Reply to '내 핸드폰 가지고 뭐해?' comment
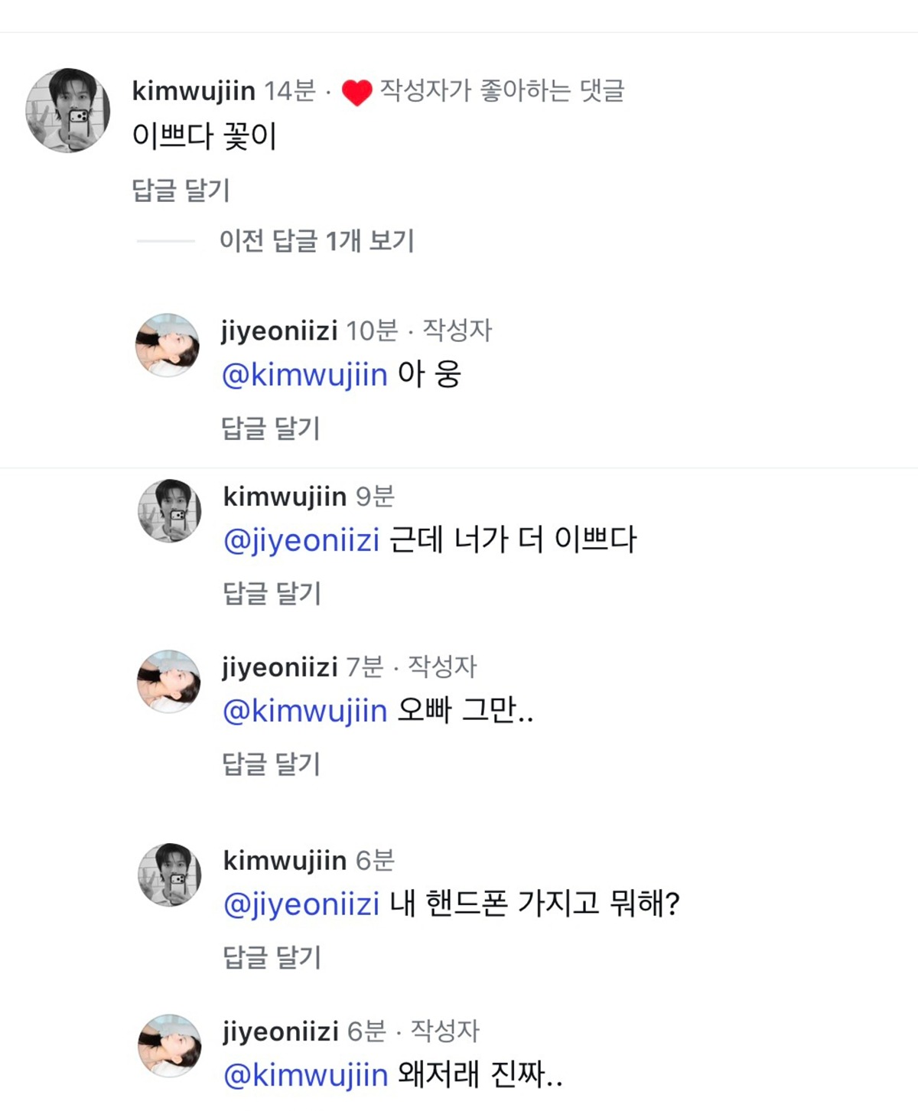918x1111 pixels. [x=272, y=957]
